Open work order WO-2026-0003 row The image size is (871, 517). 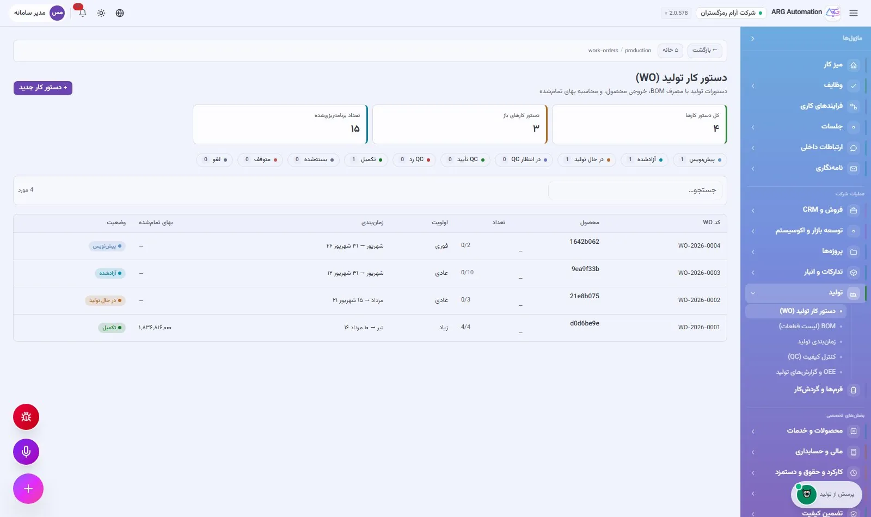click(370, 273)
